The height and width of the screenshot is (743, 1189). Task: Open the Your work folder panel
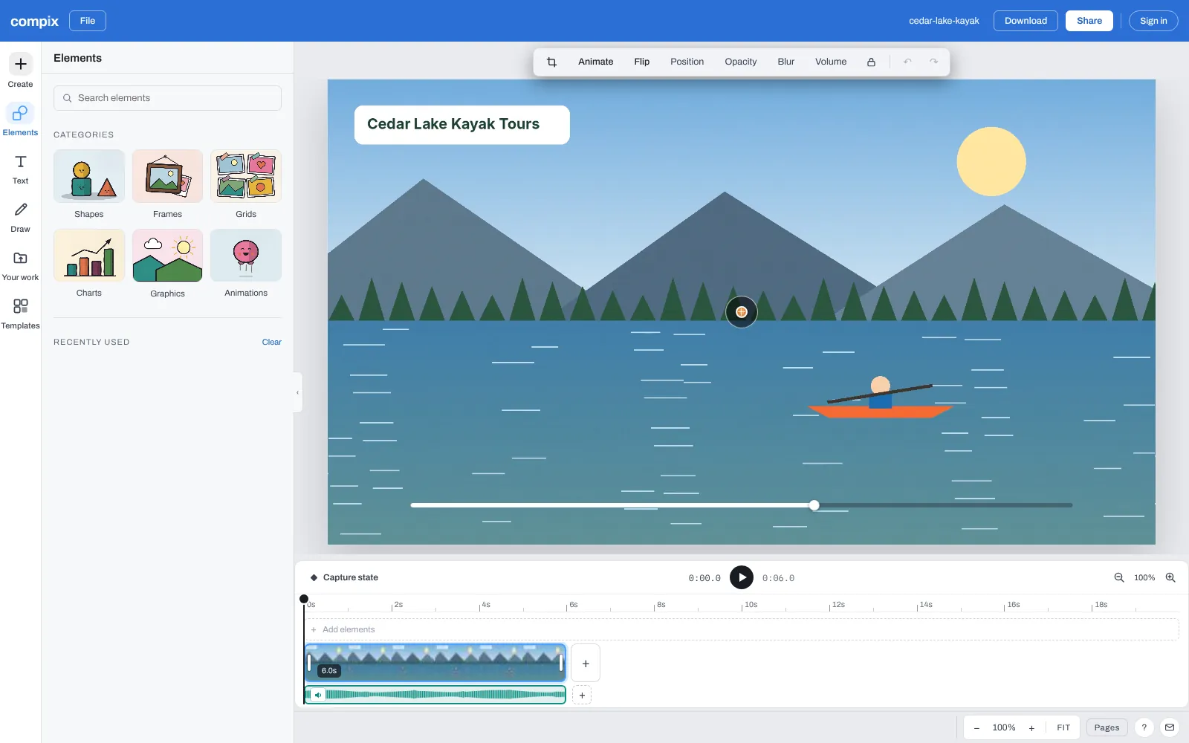[x=20, y=265]
